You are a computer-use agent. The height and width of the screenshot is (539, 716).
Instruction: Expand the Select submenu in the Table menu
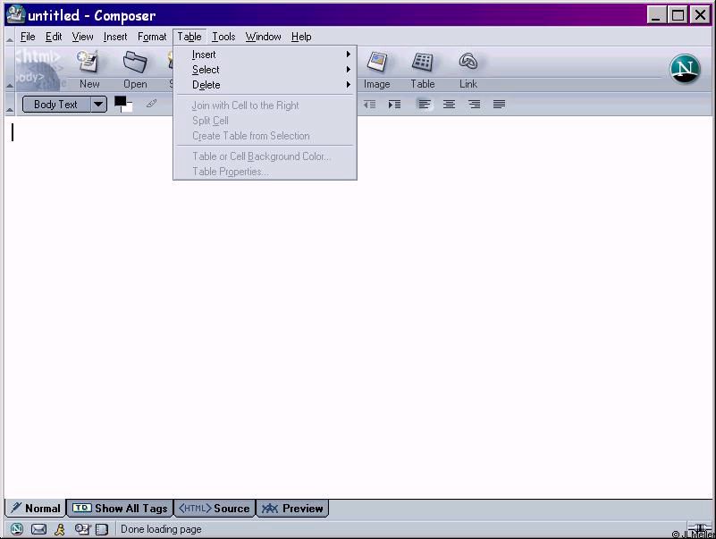[x=265, y=70]
